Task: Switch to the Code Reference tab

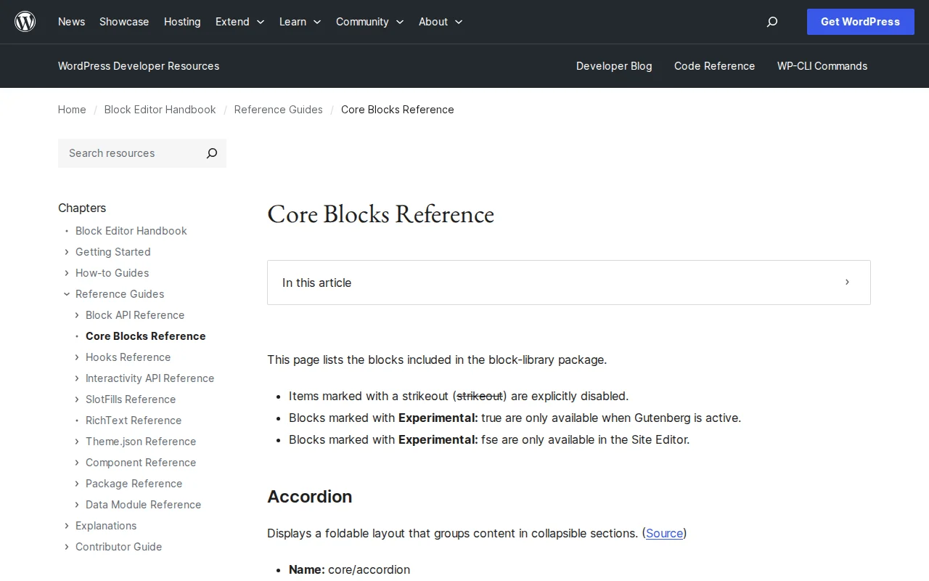Action: tap(714, 66)
